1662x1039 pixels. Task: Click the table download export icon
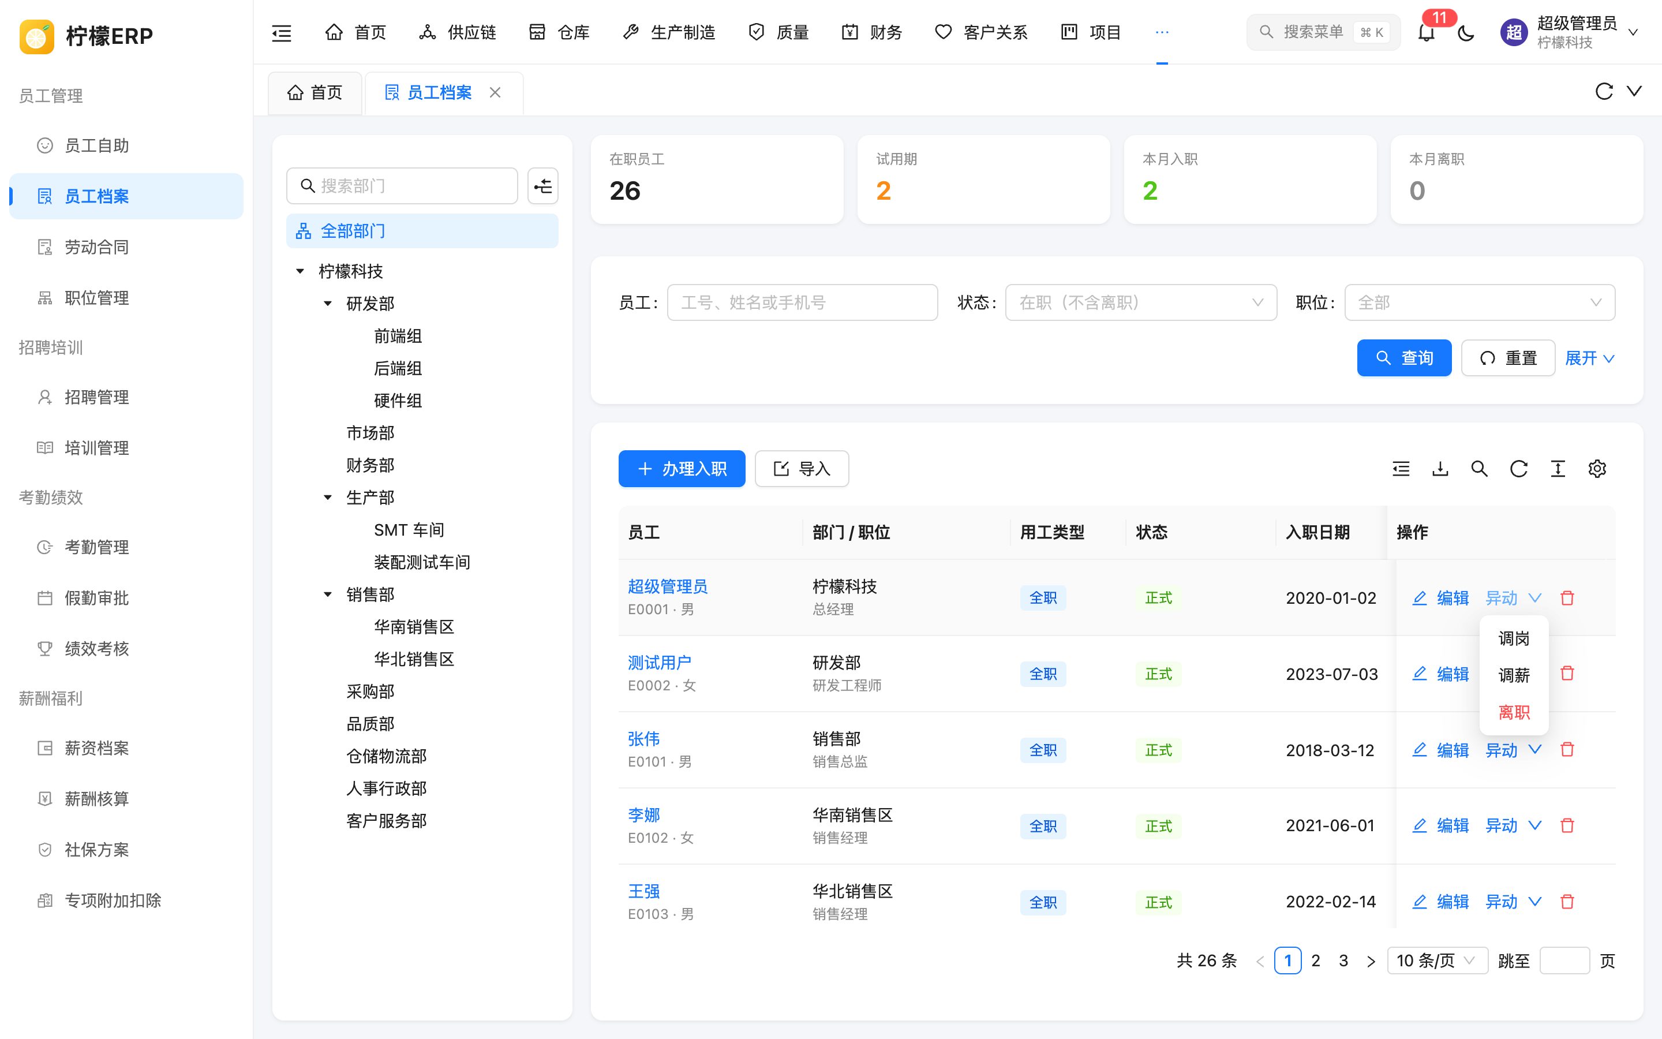point(1440,469)
